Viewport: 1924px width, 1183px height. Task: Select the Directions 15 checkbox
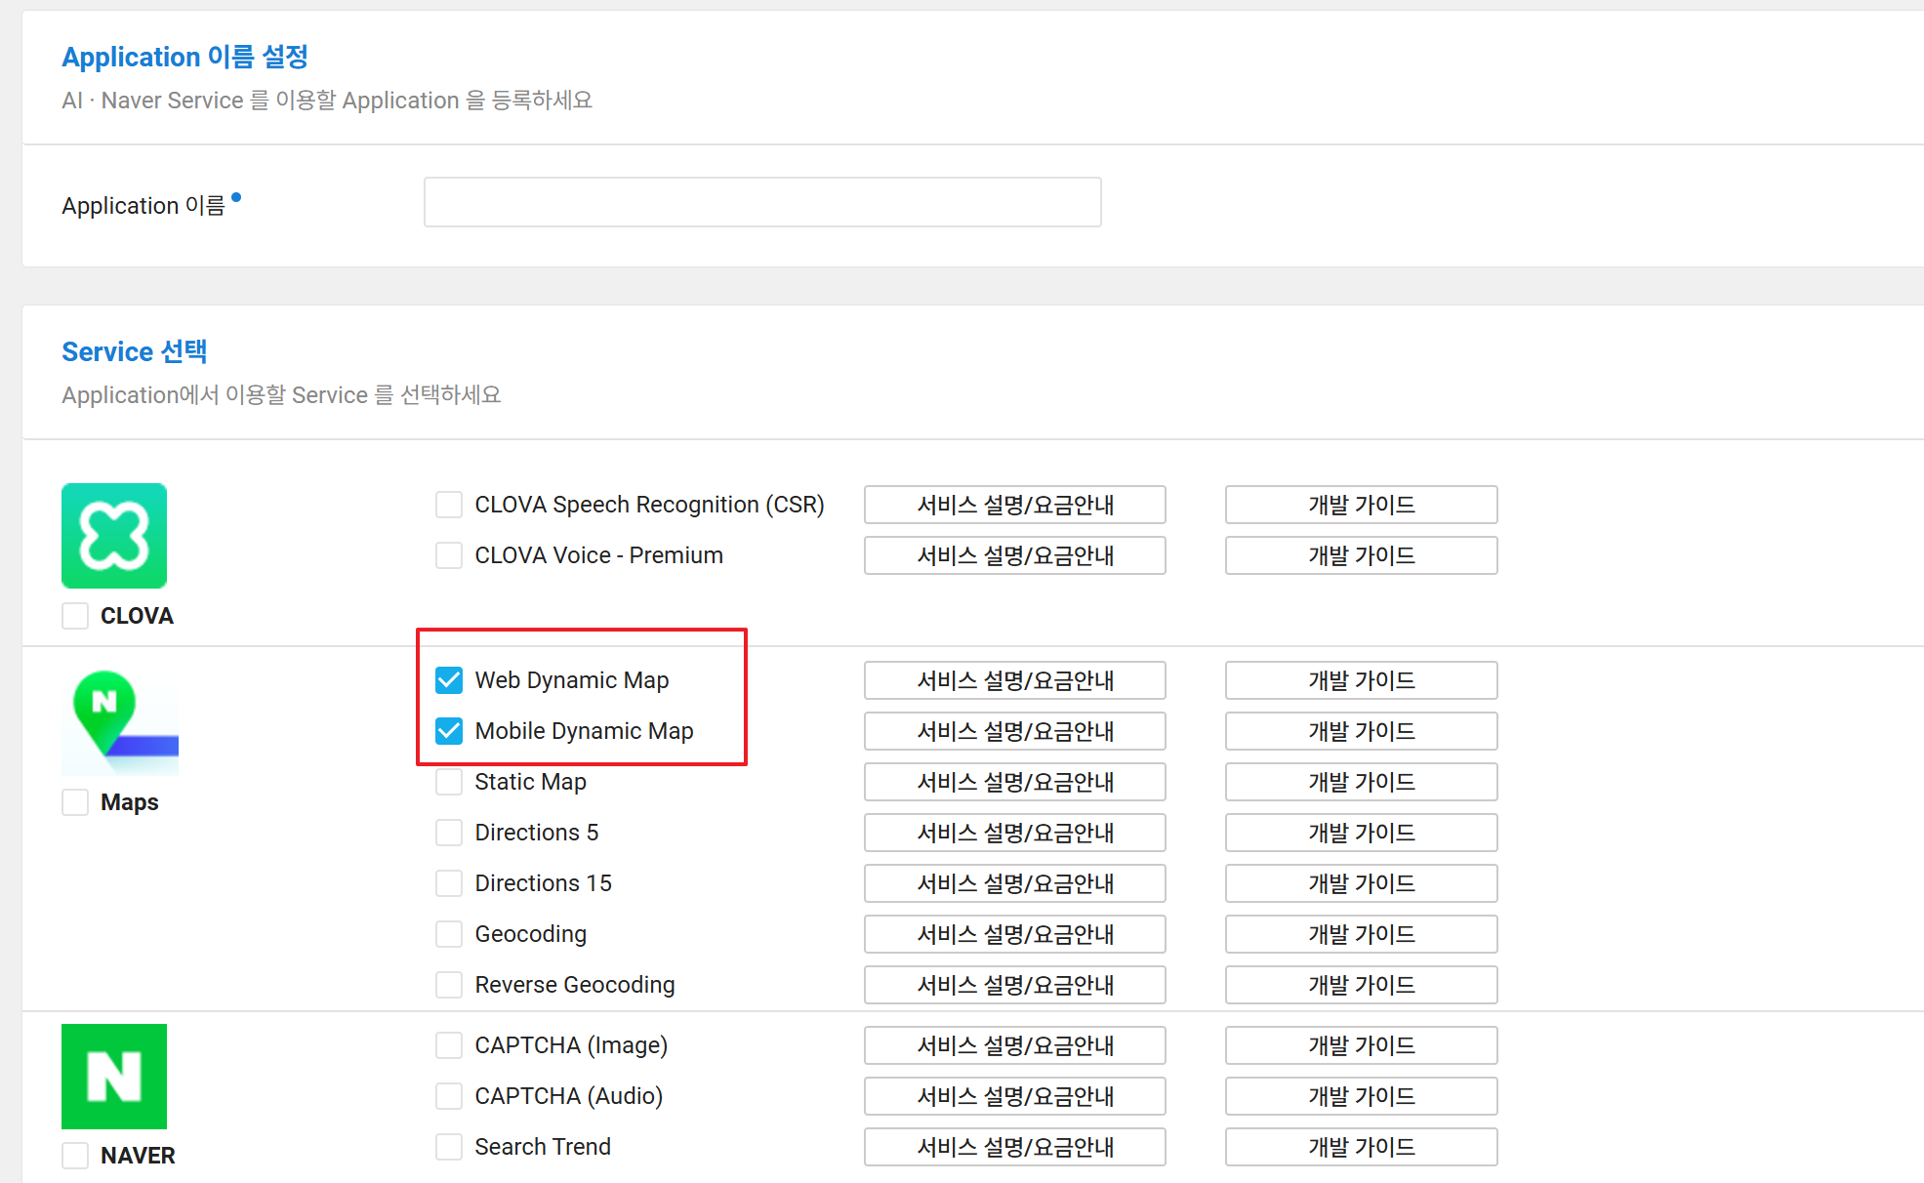(x=449, y=883)
